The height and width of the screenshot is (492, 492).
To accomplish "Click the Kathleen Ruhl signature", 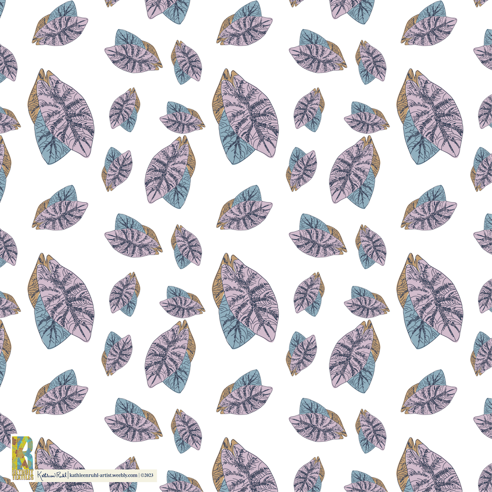I will pyautogui.click(x=52, y=476).
